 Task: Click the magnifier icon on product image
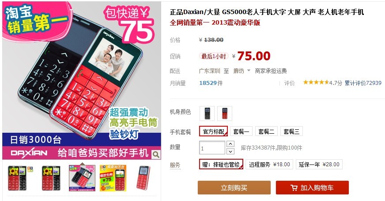(x=156, y=154)
